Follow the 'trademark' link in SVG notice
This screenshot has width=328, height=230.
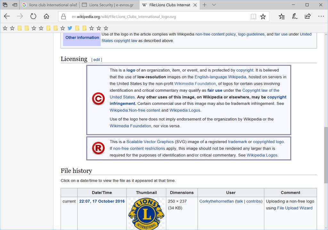(x=237, y=142)
